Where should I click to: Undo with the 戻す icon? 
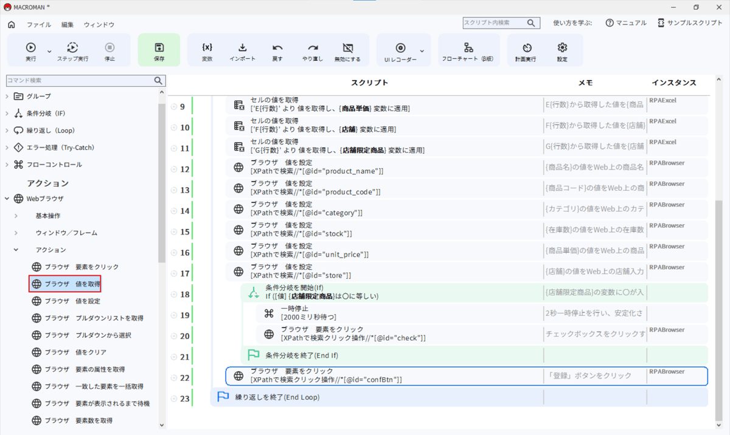pyautogui.click(x=277, y=47)
